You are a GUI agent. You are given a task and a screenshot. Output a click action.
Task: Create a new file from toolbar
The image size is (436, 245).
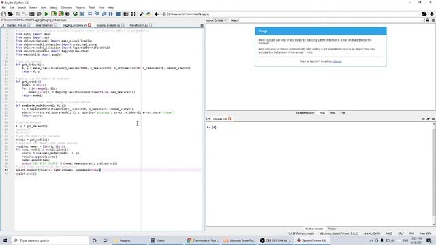coord(3,14)
